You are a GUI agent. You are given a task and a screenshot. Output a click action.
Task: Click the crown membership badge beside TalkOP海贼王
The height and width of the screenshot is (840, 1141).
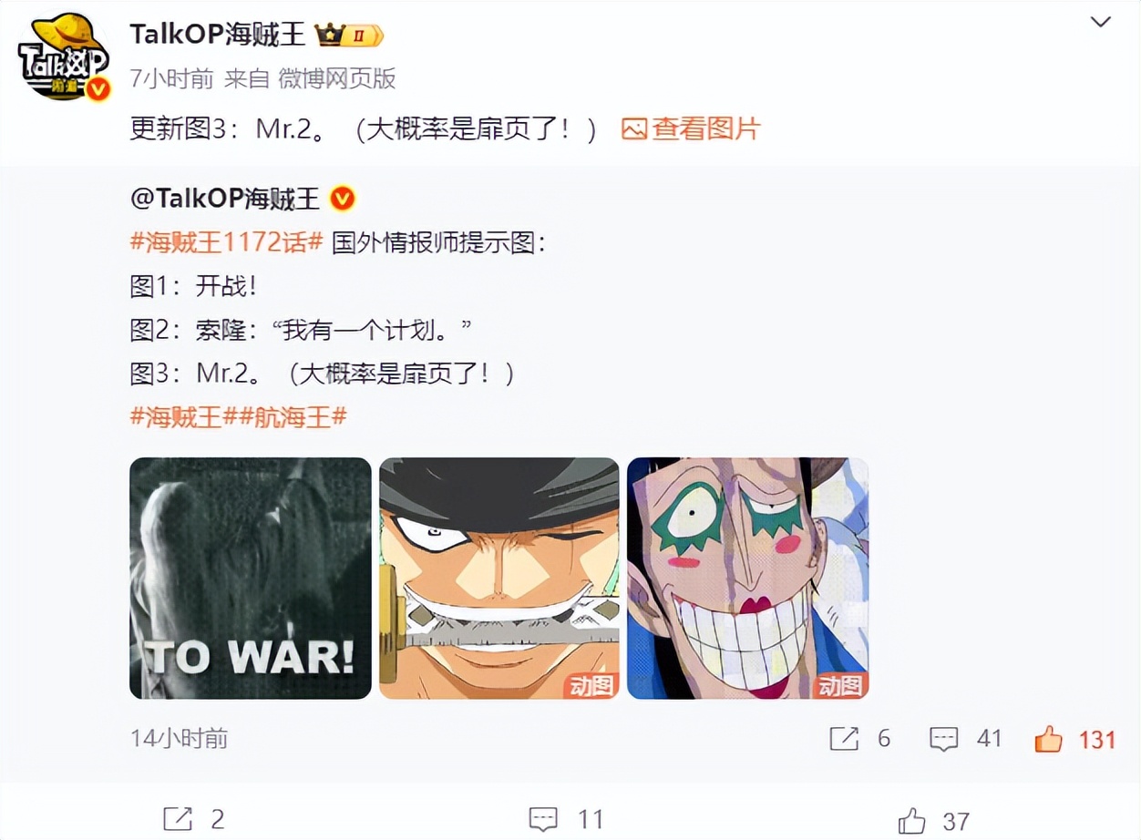(x=349, y=35)
